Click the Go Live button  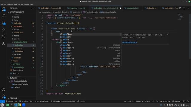(x=176, y=101)
